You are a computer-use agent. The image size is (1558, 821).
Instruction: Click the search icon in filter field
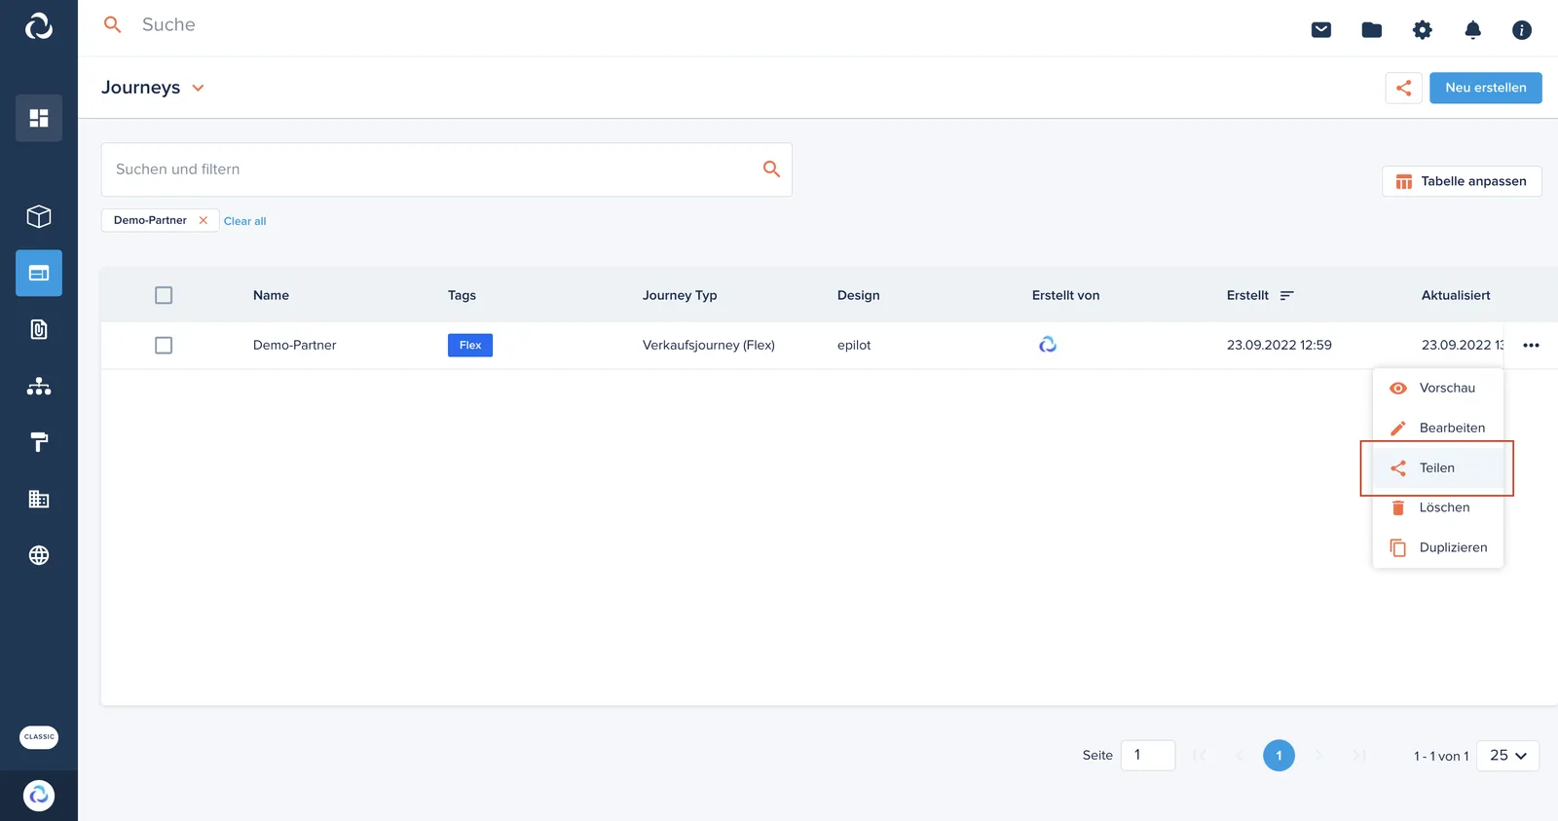tap(772, 169)
